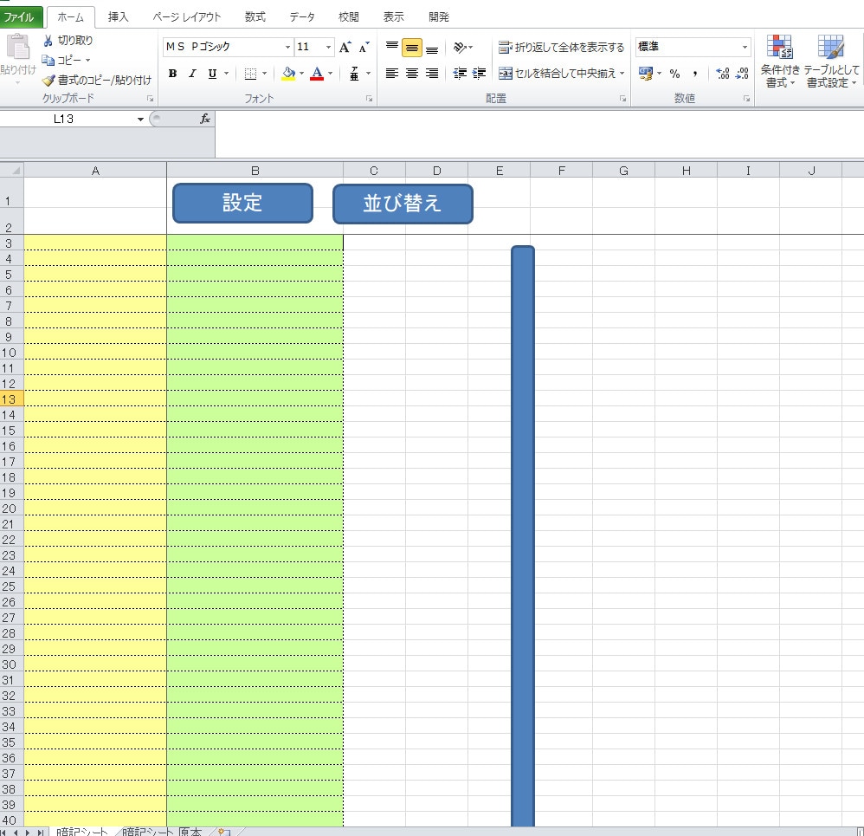Switch to the Formulas (数式) tab
The width and height of the screenshot is (864, 836).
tap(255, 17)
